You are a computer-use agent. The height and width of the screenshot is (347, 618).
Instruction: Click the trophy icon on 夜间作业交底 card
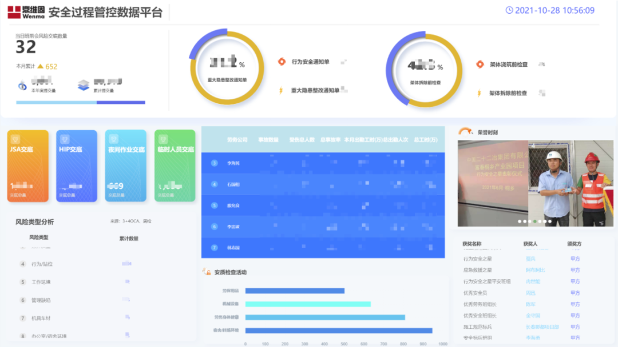[113, 139]
